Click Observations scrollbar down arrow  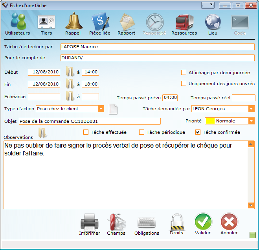click(x=251, y=205)
